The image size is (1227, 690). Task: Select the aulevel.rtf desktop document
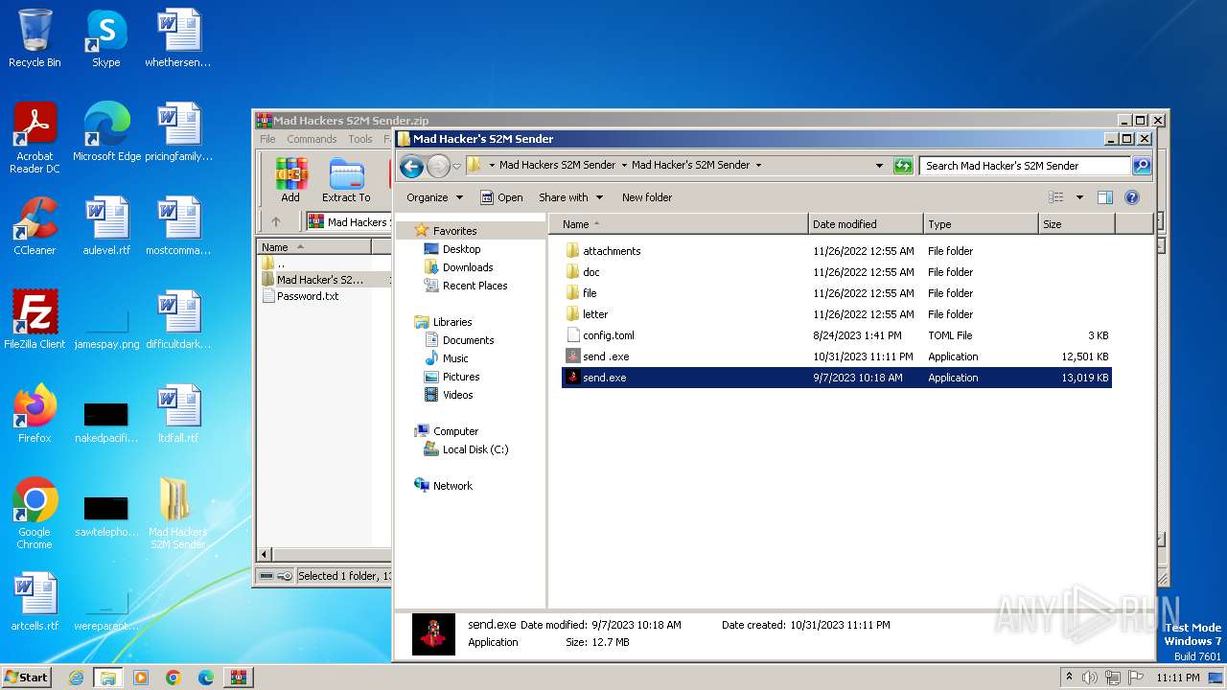(106, 226)
